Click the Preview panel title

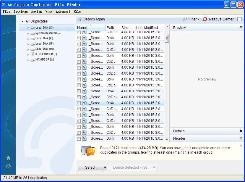click(x=179, y=28)
